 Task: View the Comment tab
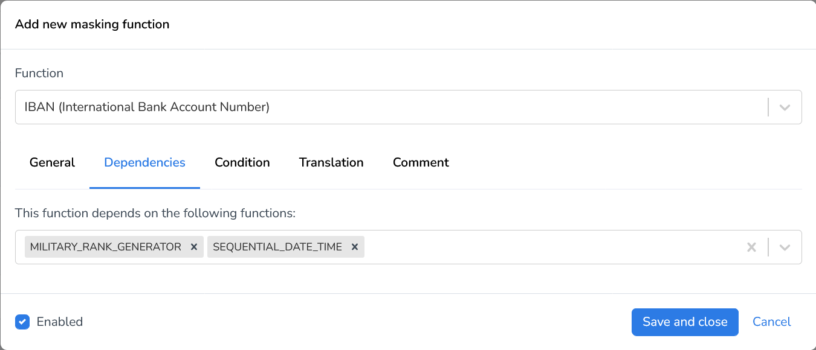pos(421,162)
